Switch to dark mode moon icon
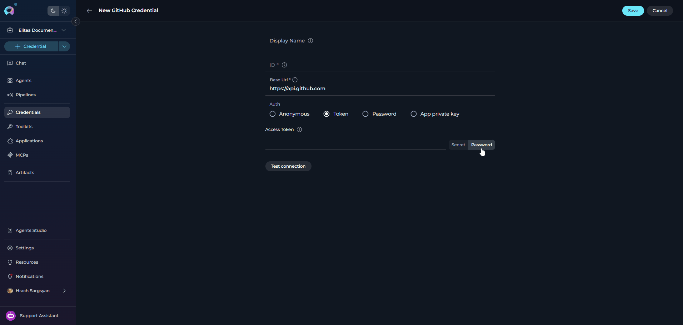The height and width of the screenshot is (325, 683). (53, 11)
